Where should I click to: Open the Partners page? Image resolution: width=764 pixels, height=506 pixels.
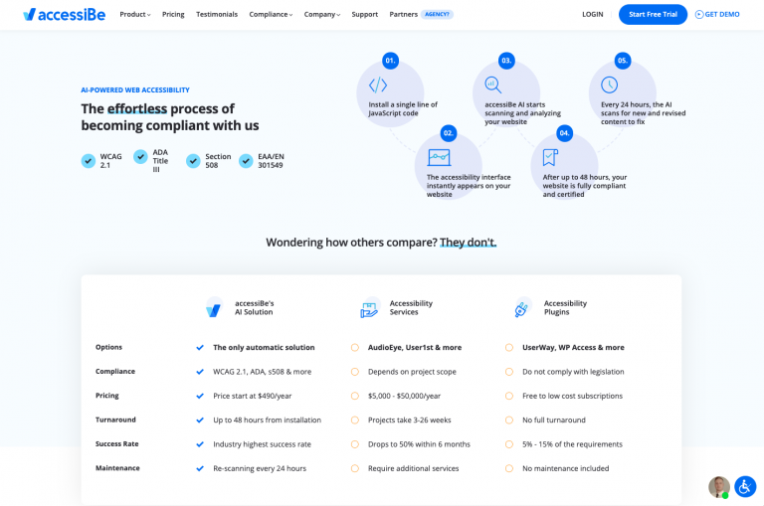coord(404,15)
